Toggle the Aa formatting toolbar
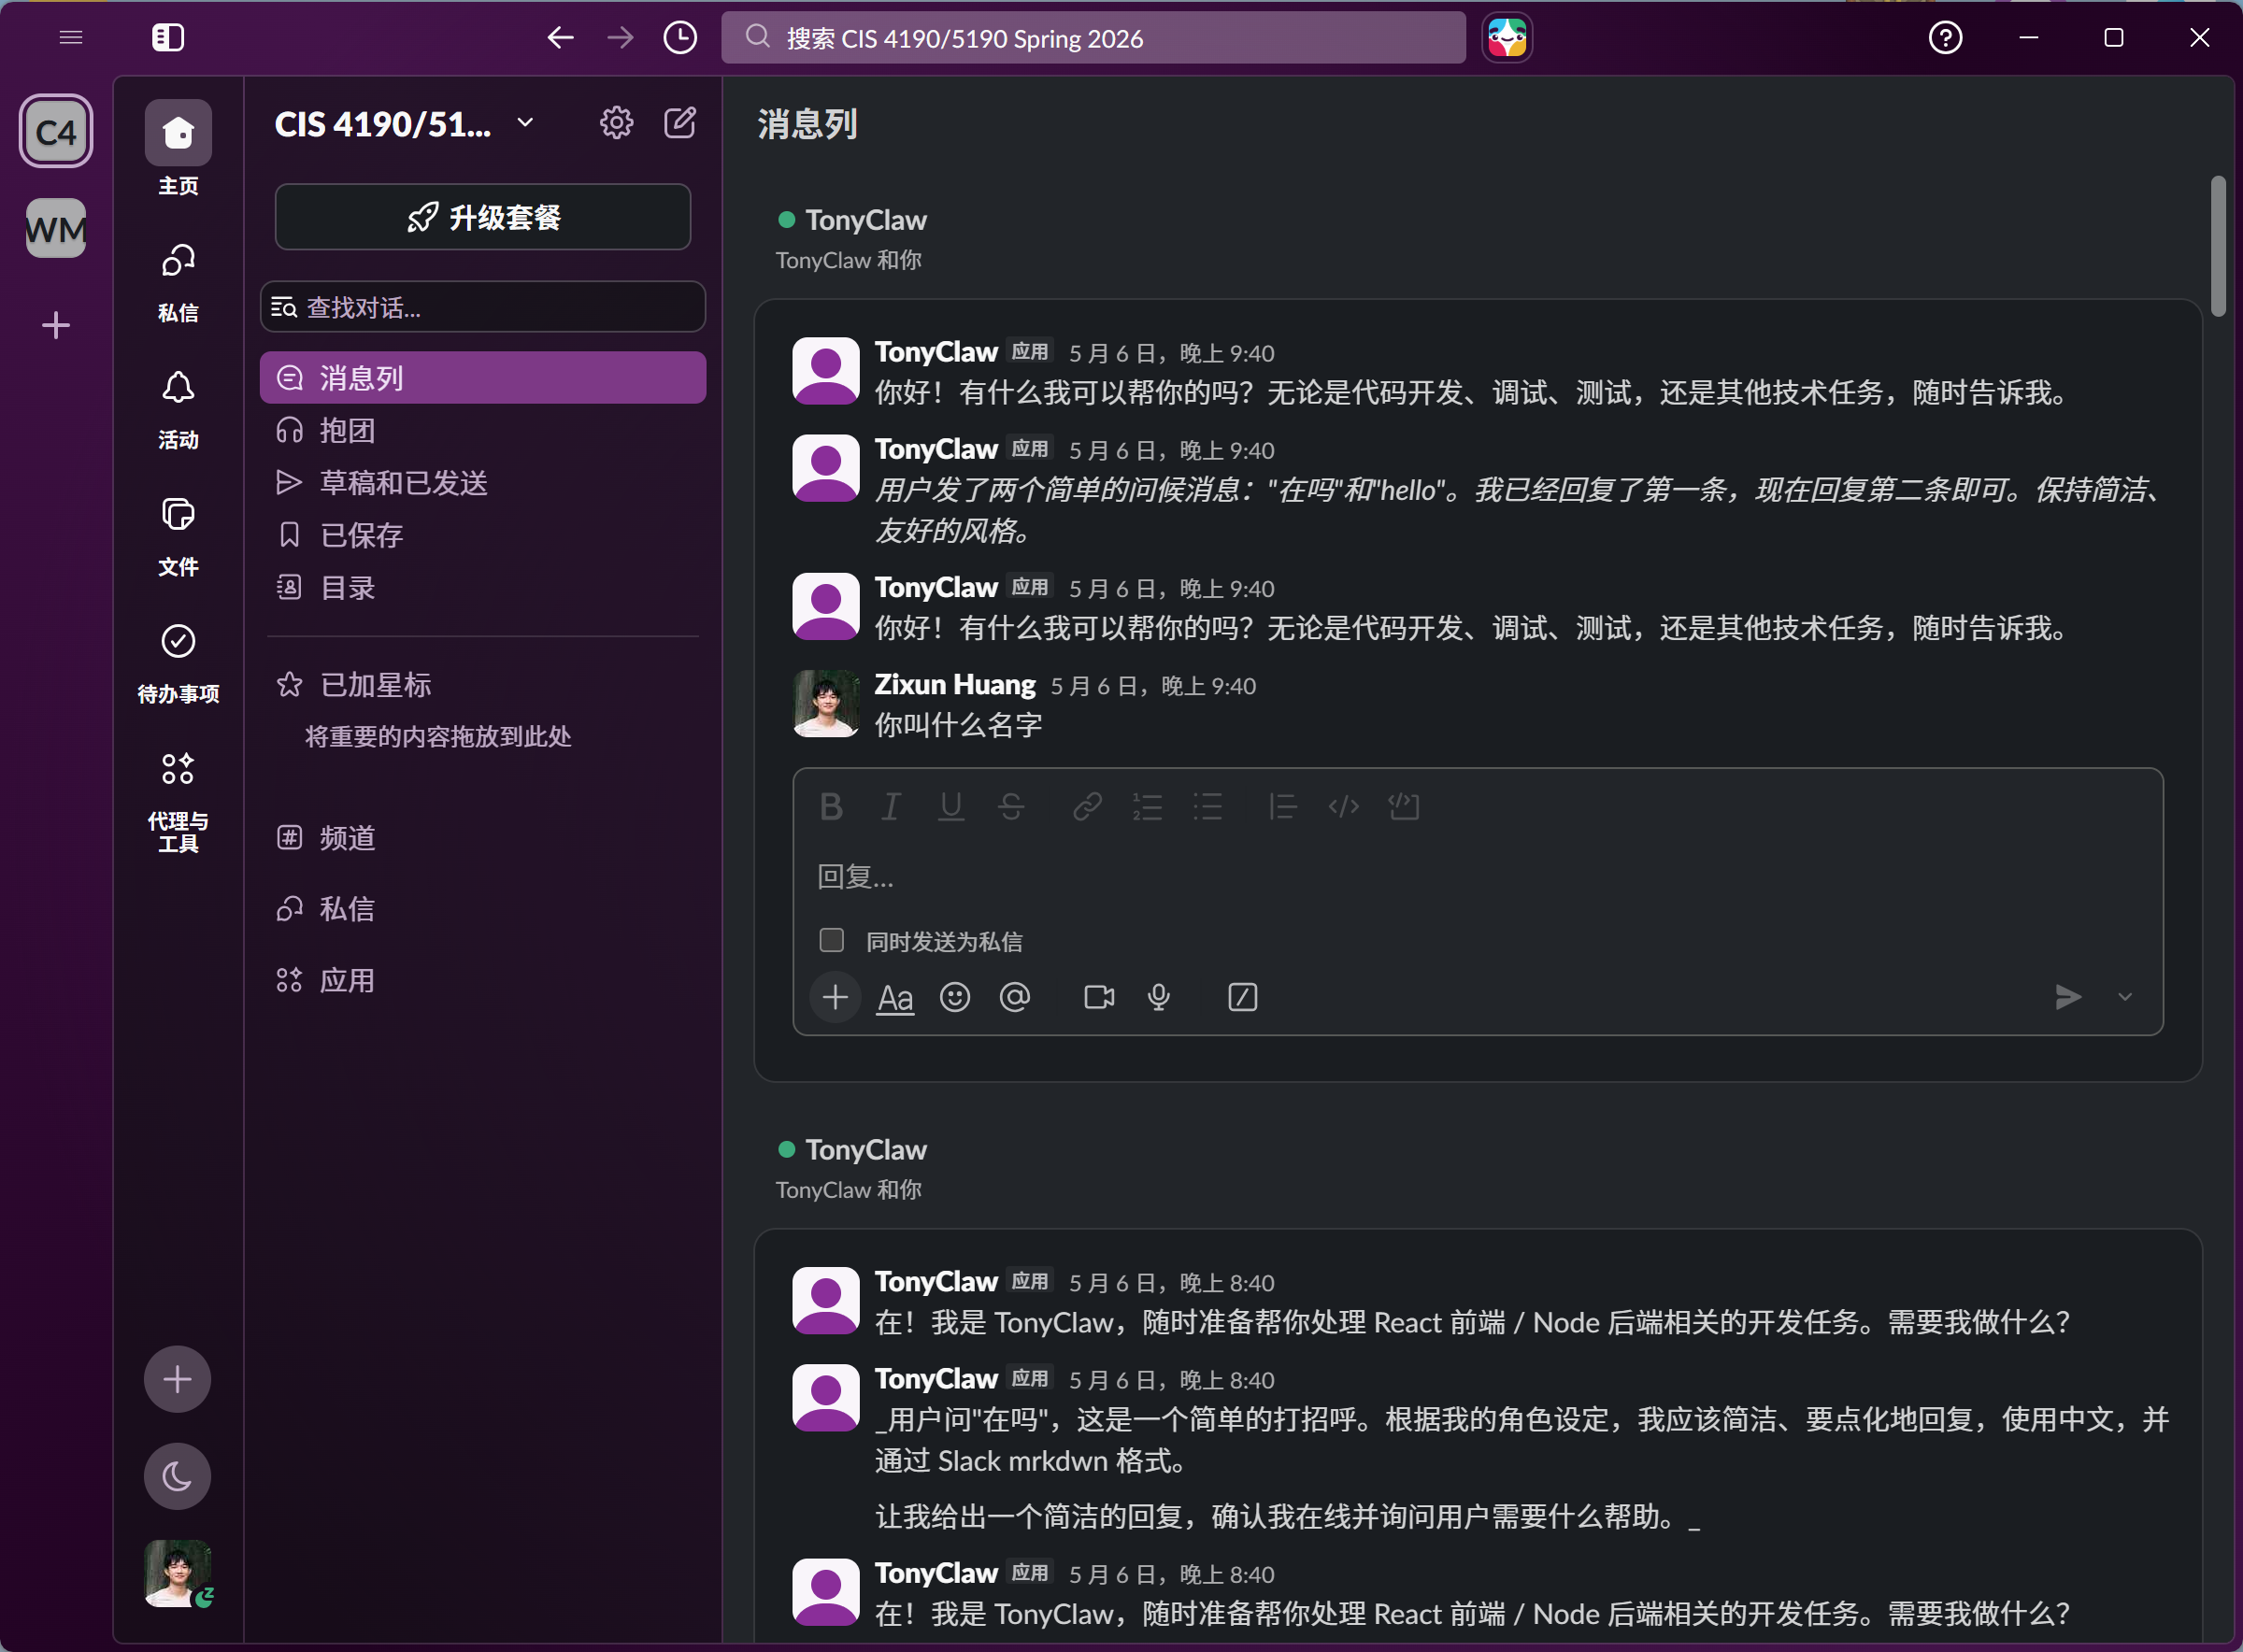The image size is (2243, 1652). [895, 997]
